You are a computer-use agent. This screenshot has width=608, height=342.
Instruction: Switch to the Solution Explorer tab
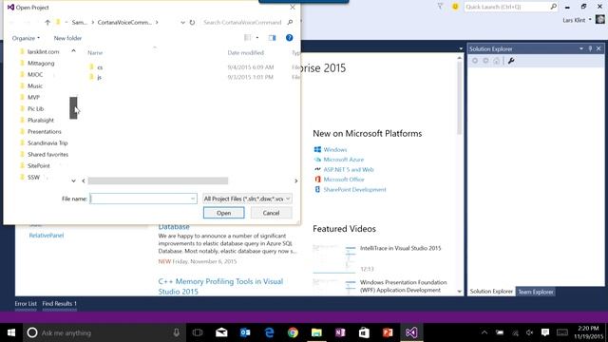click(x=491, y=292)
